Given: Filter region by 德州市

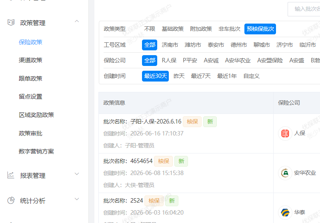Looking at the screenshot, I should (x=239, y=45).
